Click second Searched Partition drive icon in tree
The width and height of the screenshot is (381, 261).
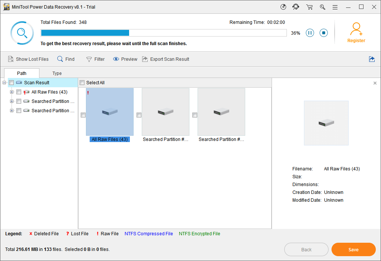tap(26, 110)
